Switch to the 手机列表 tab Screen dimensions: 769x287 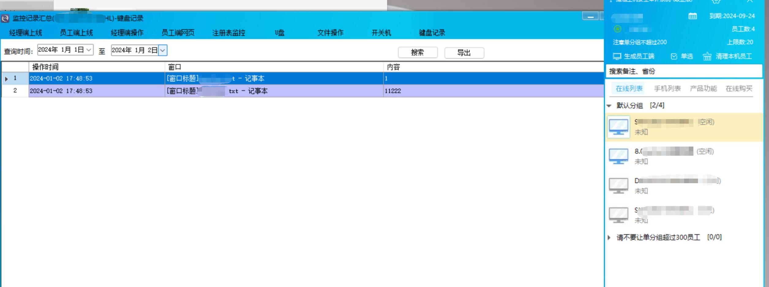pyautogui.click(x=667, y=89)
